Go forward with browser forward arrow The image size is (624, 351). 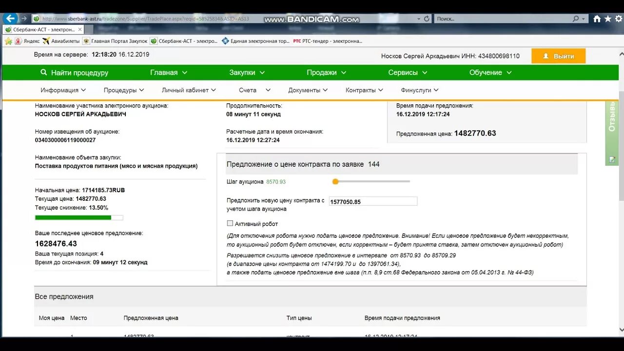(x=24, y=19)
